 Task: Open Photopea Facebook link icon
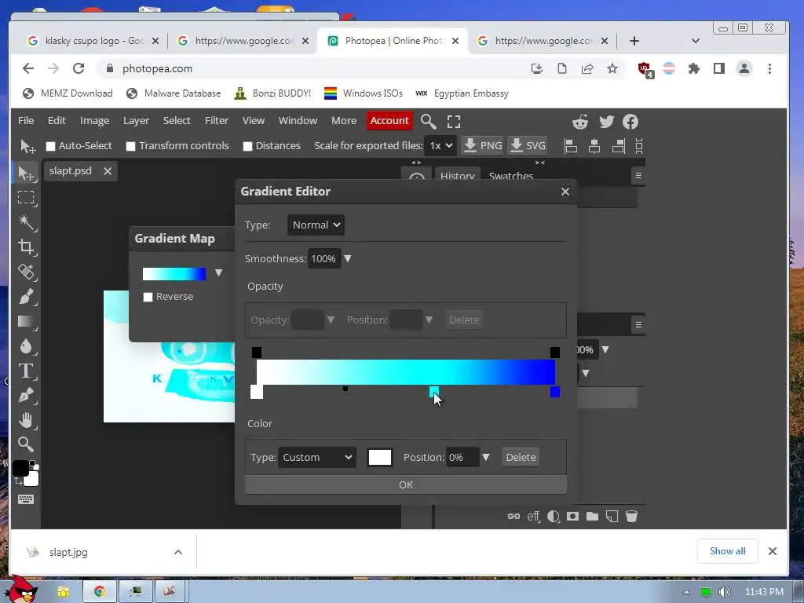pos(630,122)
